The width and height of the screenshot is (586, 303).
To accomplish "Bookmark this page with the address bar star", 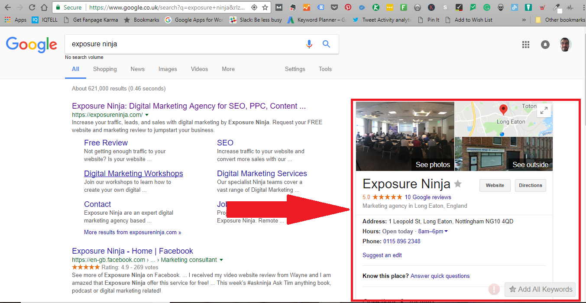I will [265, 7].
